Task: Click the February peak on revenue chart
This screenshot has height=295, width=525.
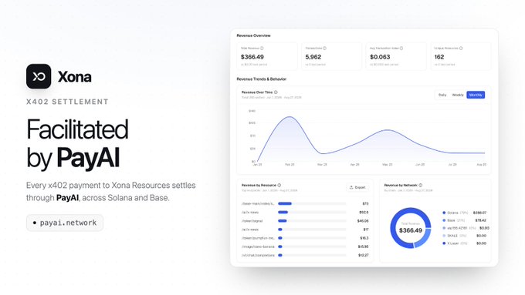Action: coord(290,117)
